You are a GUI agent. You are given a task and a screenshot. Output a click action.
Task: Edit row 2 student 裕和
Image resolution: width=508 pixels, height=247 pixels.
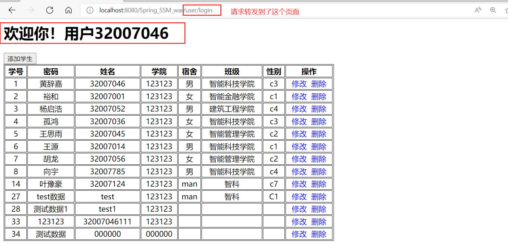[299, 97]
